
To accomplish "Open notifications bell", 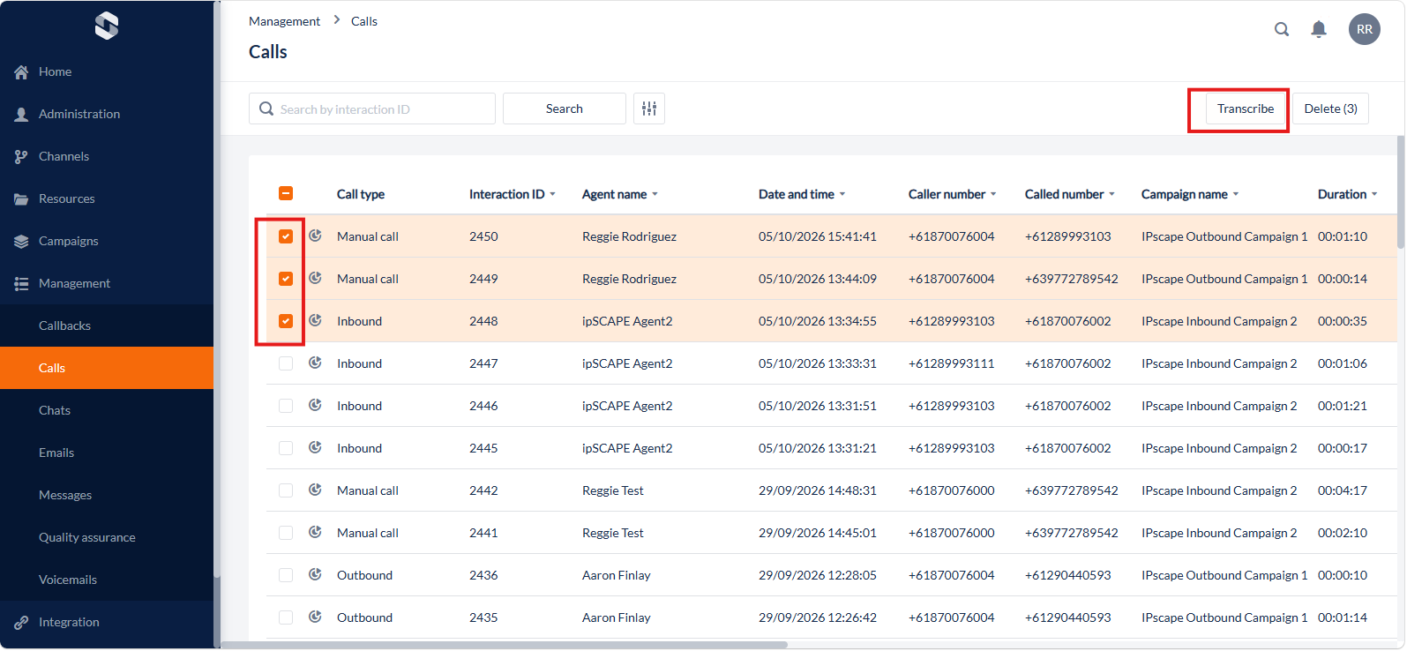I will [1319, 29].
